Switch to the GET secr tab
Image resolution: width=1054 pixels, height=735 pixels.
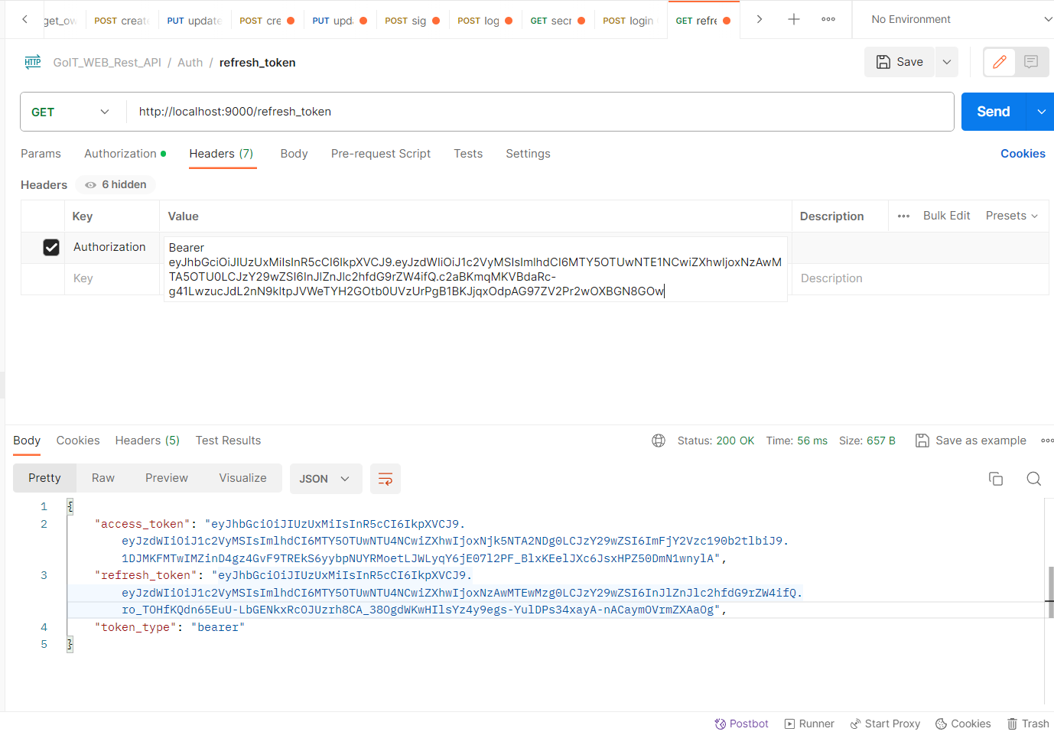558,21
